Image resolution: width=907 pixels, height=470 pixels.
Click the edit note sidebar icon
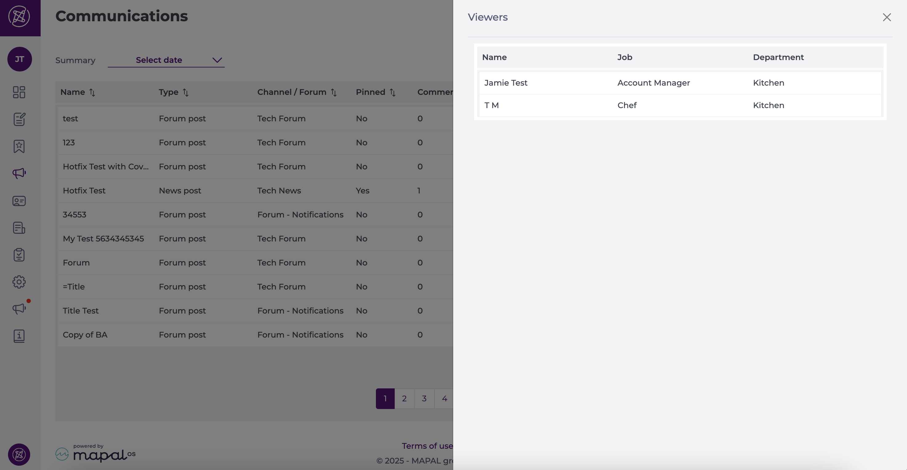coord(19,119)
